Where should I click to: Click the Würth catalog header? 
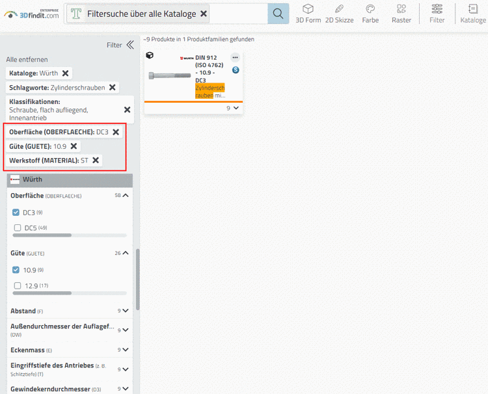(70, 179)
